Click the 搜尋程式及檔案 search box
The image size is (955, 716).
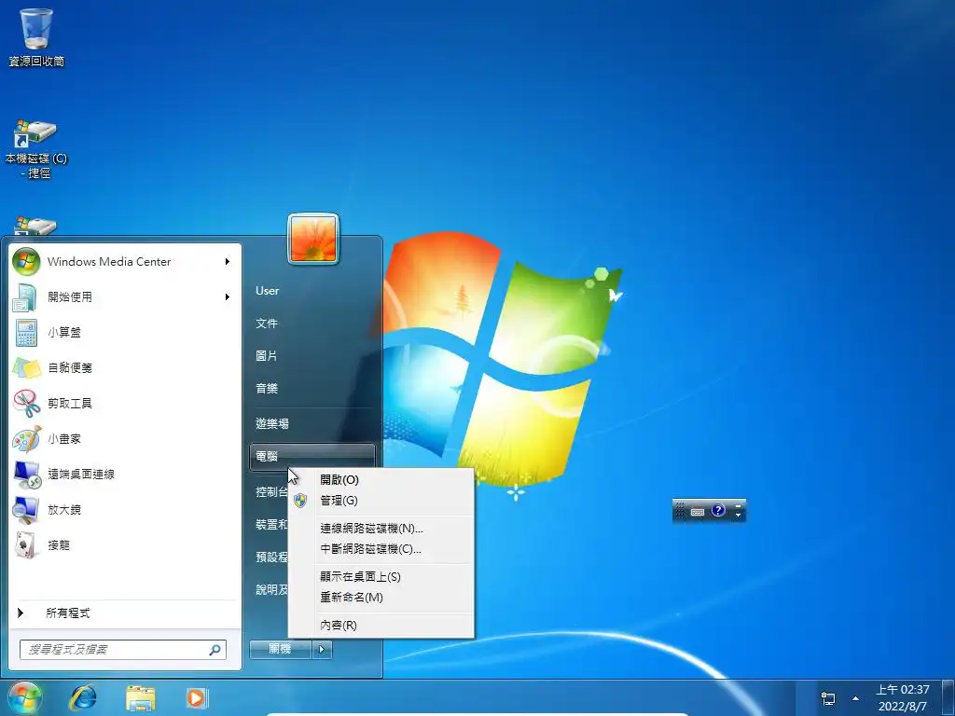pyautogui.click(x=122, y=650)
